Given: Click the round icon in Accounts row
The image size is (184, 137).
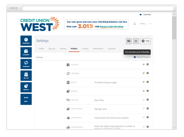Looking at the screenshot, I should click(148, 64).
